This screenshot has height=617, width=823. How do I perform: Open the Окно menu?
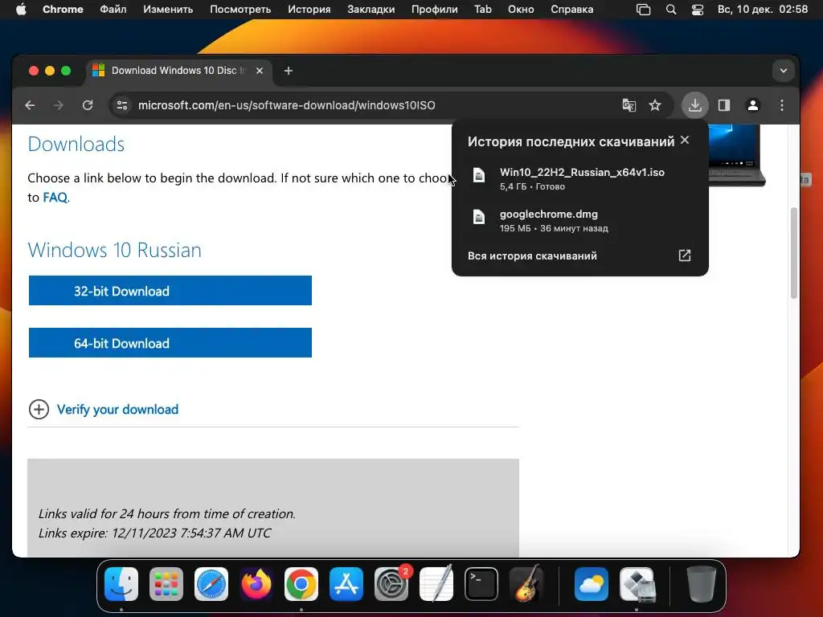point(521,10)
